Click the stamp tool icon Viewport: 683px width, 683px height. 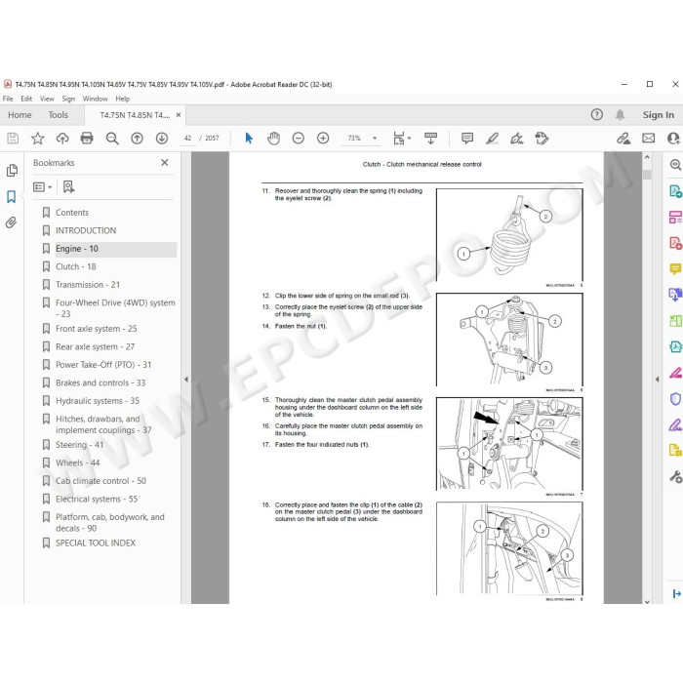click(542, 139)
